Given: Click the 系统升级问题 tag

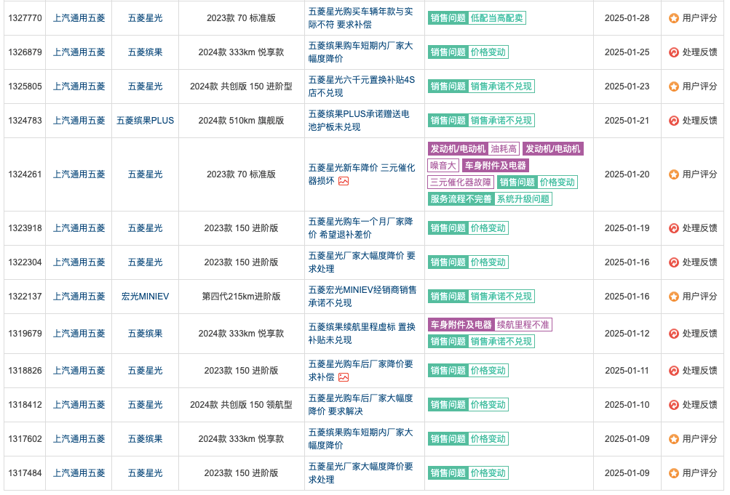Looking at the screenshot, I should 523,199.
